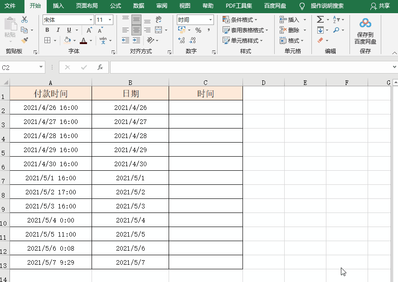This screenshot has height=282, width=398.
Task: Expand the Name Box dropdown arrow
Action: [x=41, y=67]
